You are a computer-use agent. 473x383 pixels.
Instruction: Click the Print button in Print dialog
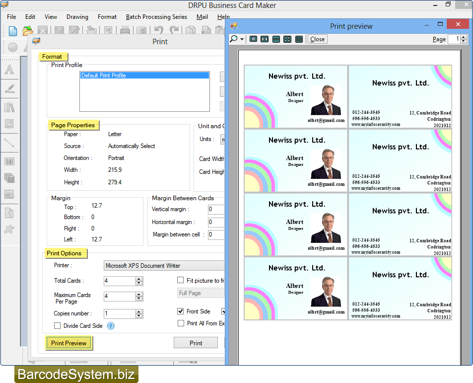pyautogui.click(x=196, y=343)
